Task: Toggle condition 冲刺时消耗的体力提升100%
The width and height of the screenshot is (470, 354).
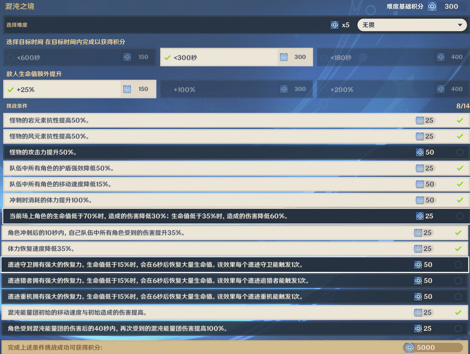Action: [236, 200]
